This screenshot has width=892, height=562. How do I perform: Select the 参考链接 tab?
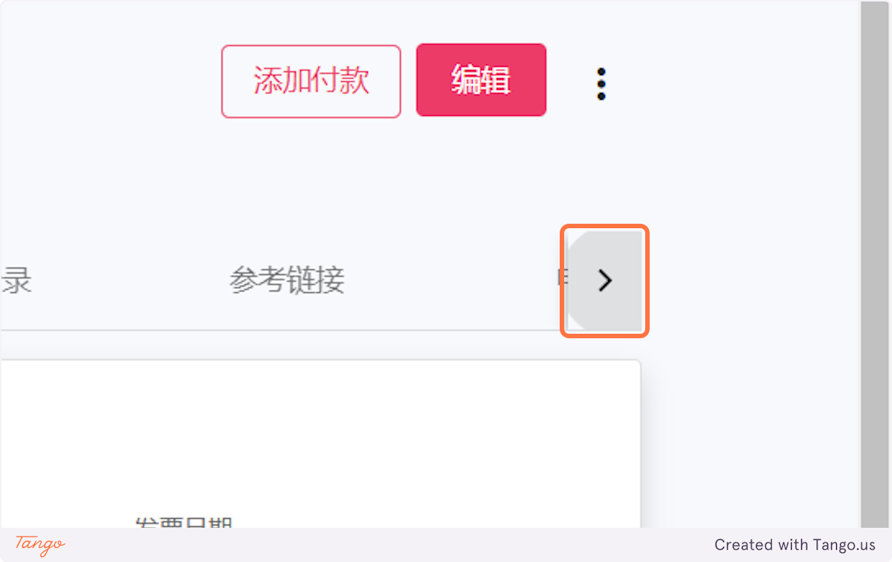click(x=287, y=281)
